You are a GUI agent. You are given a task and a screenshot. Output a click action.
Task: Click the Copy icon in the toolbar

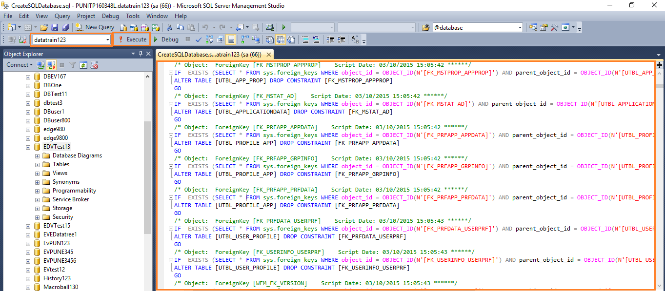181,27
